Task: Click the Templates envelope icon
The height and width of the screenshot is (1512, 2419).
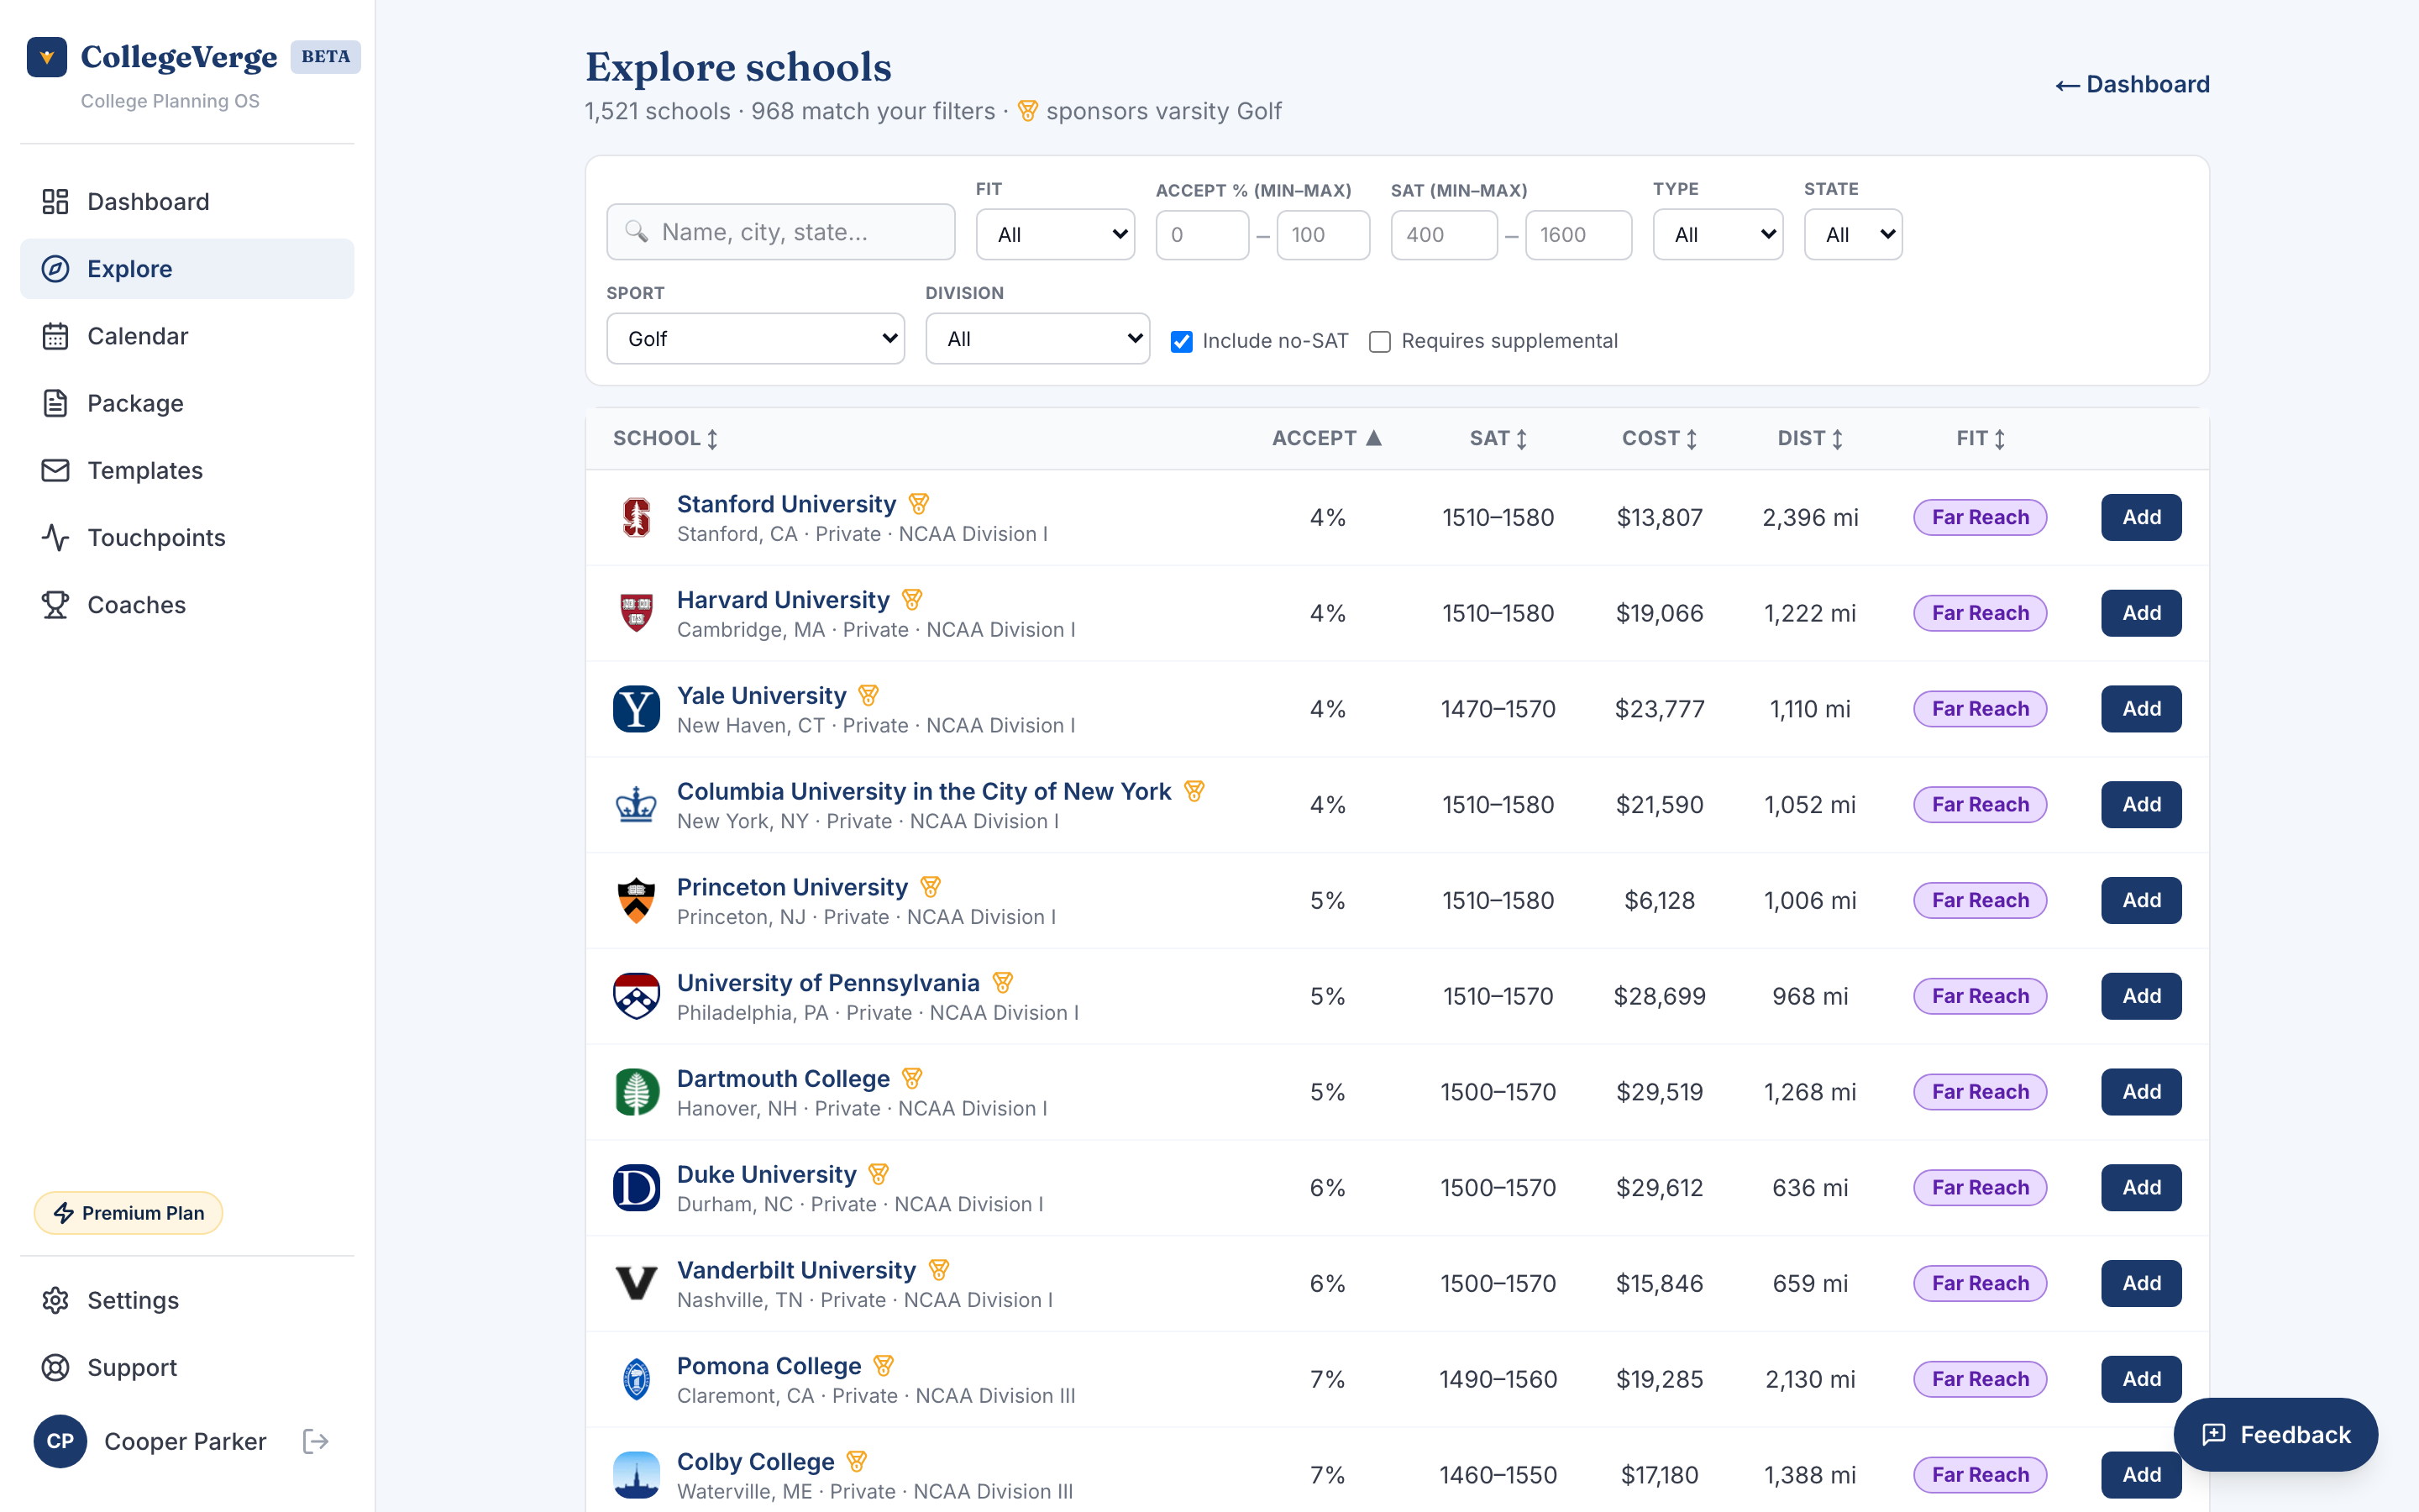Action: pyautogui.click(x=55, y=470)
